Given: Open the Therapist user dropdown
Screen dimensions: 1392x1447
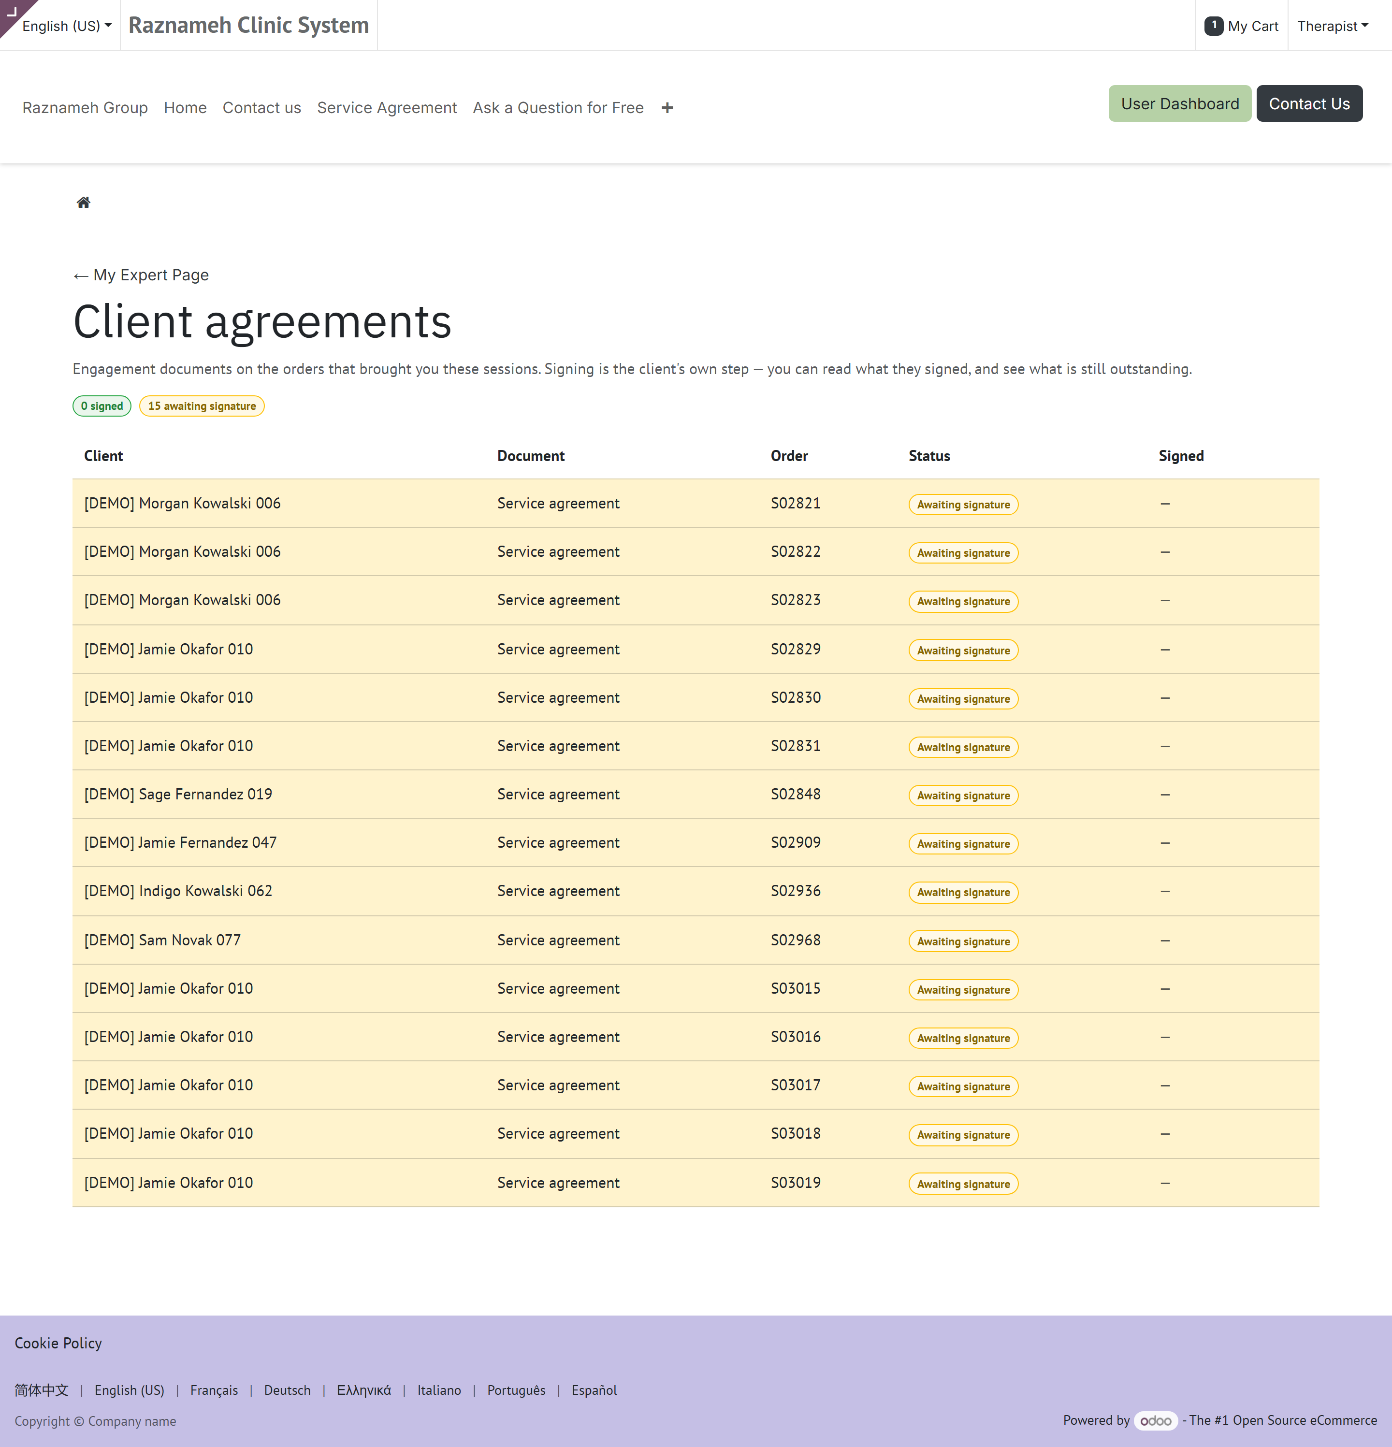Looking at the screenshot, I should tap(1333, 26).
